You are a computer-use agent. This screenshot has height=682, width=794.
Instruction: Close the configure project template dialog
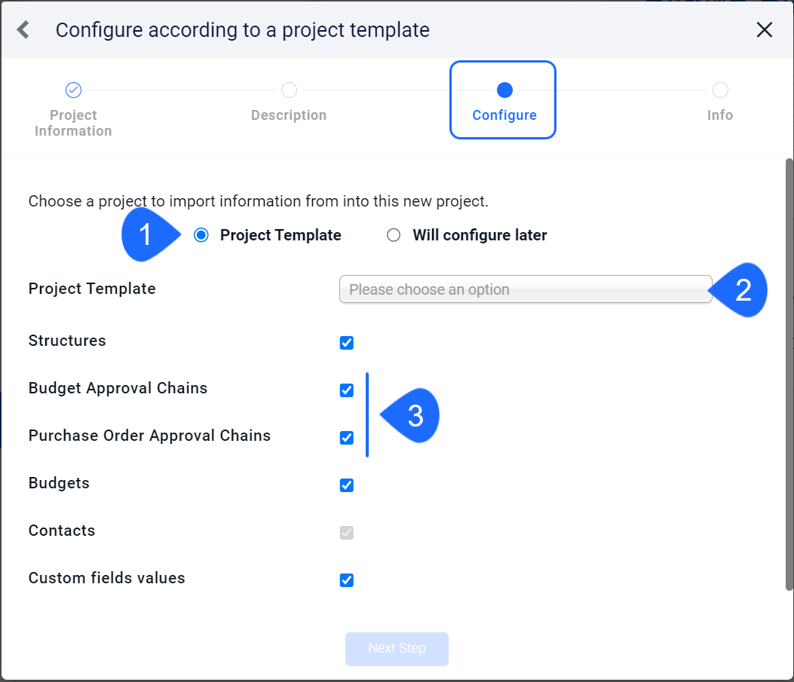(764, 29)
